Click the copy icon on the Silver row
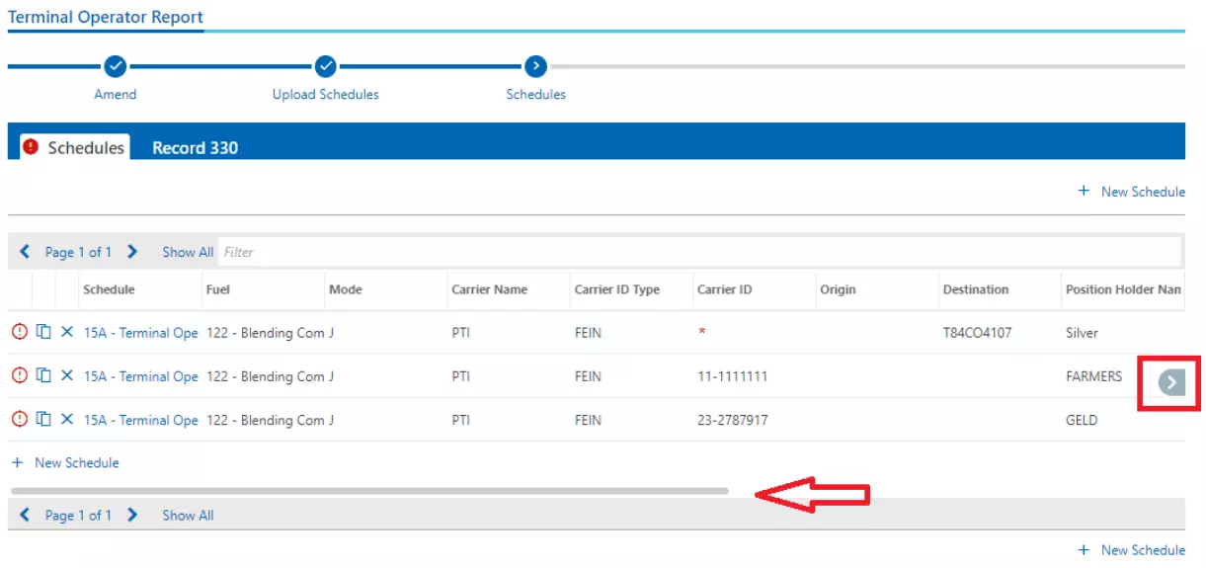 [43, 333]
